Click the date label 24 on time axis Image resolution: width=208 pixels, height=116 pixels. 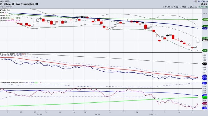137,112
